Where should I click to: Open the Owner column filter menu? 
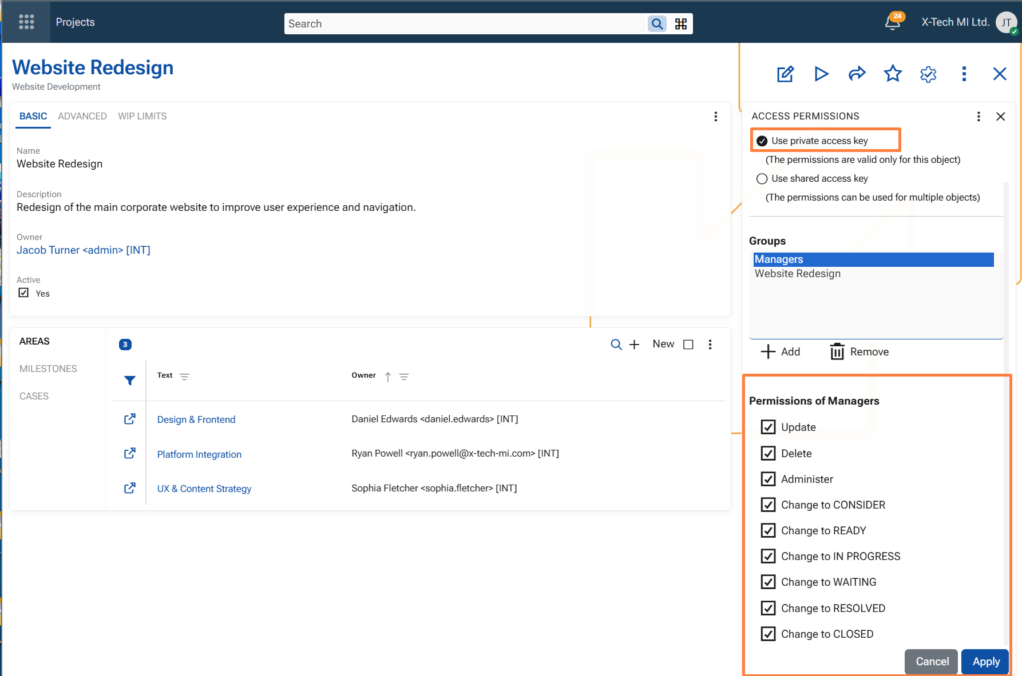tap(404, 377)
